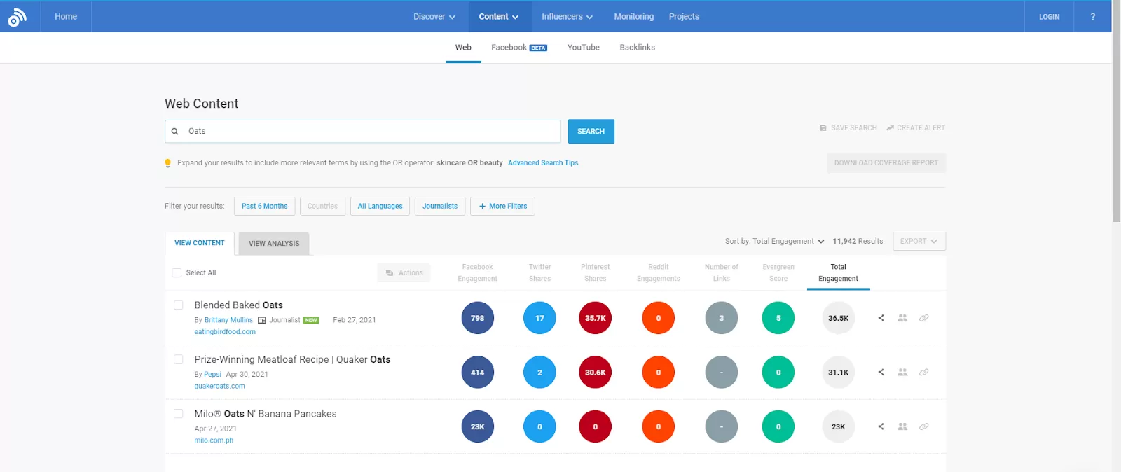Go to Home in top navigation
Image resolution: width=1121 pixels, height=472 pixels.
click(x=66, y=17)
